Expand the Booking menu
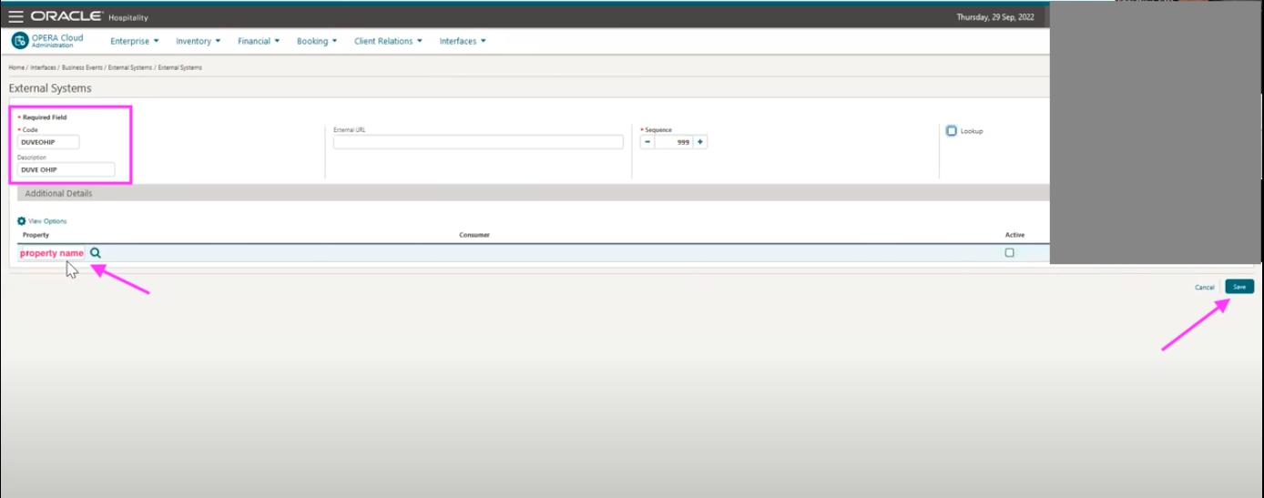The height and width of the screenshot is (498, 1264). coord(317,41)
